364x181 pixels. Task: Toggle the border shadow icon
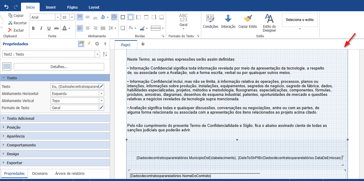[123, 28]
